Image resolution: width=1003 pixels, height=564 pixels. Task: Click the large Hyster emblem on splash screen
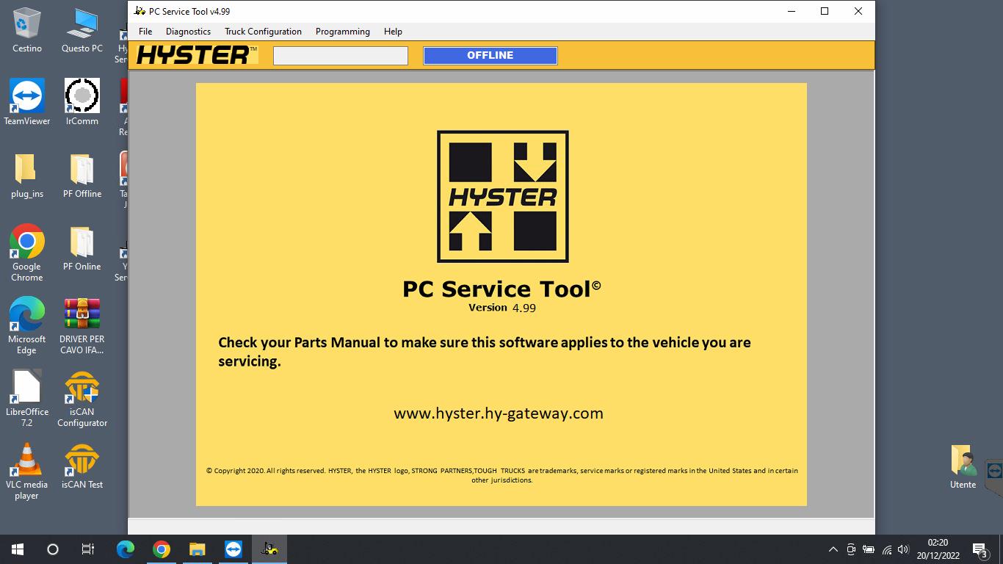click(503, 196)
